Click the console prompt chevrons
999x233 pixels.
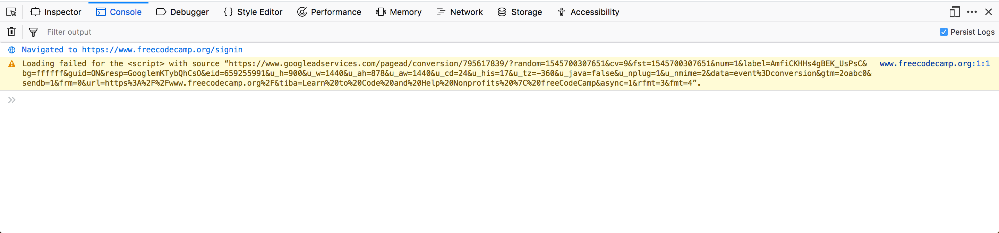coord(12,100)
